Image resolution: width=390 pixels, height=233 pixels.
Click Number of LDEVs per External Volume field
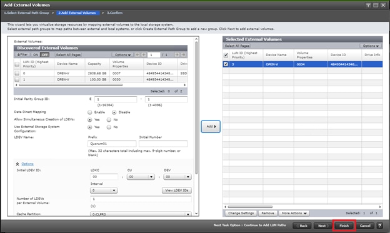pyautogui.click(x=141, y=199)
